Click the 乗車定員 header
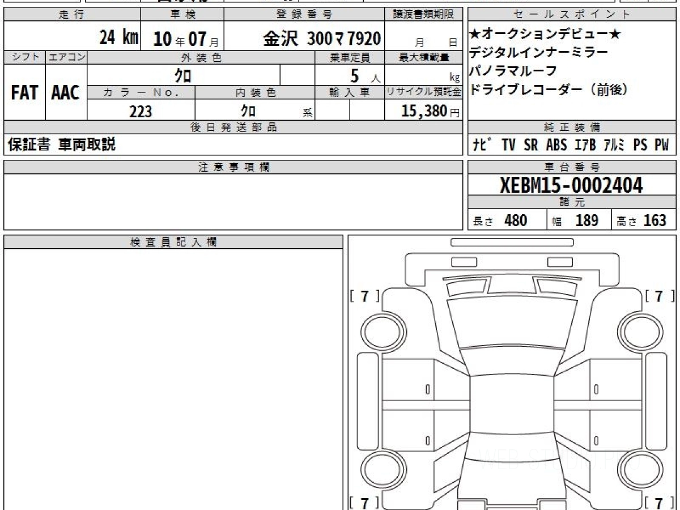Screen dimensions: 680x510 (350, 57)
